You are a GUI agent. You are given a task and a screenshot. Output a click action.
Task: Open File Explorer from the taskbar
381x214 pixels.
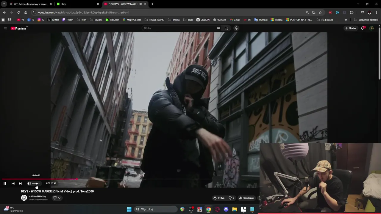[235, 209]
